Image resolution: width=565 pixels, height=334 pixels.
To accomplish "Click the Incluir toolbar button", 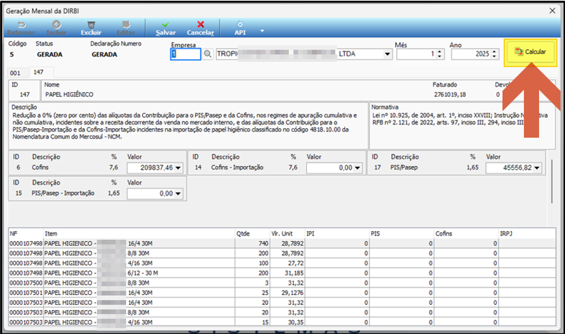I will 56,28.
